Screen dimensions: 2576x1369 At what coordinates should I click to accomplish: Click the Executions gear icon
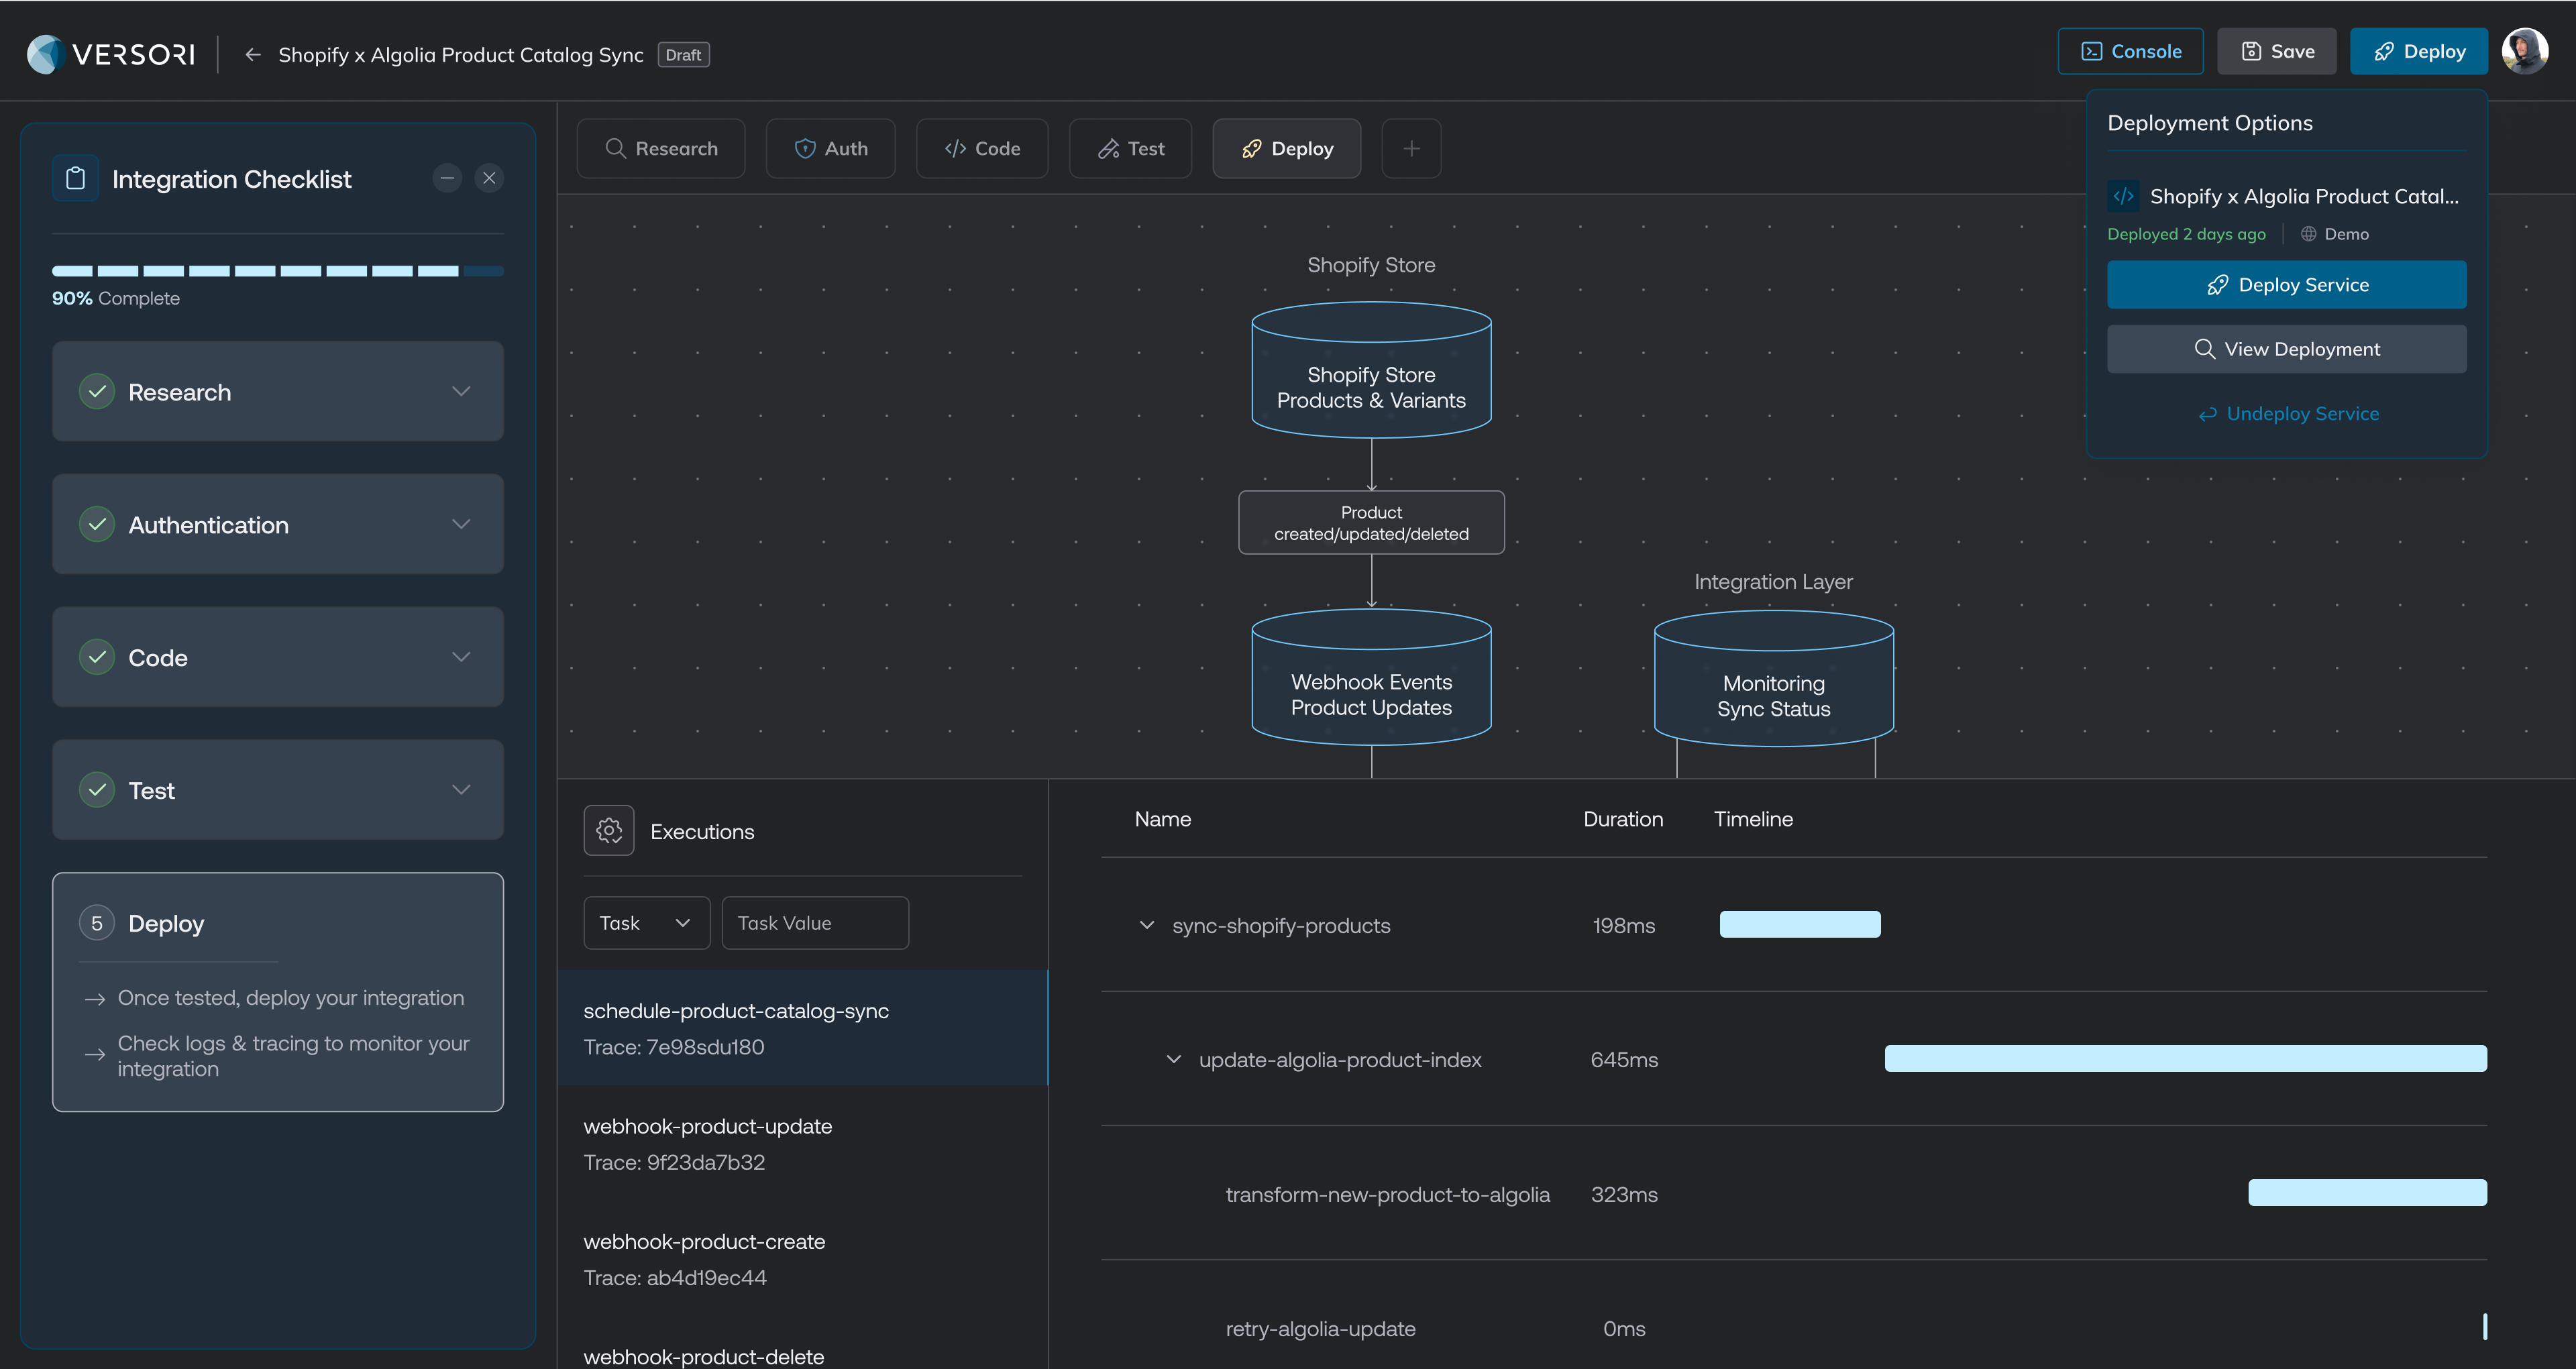[609, 831]
